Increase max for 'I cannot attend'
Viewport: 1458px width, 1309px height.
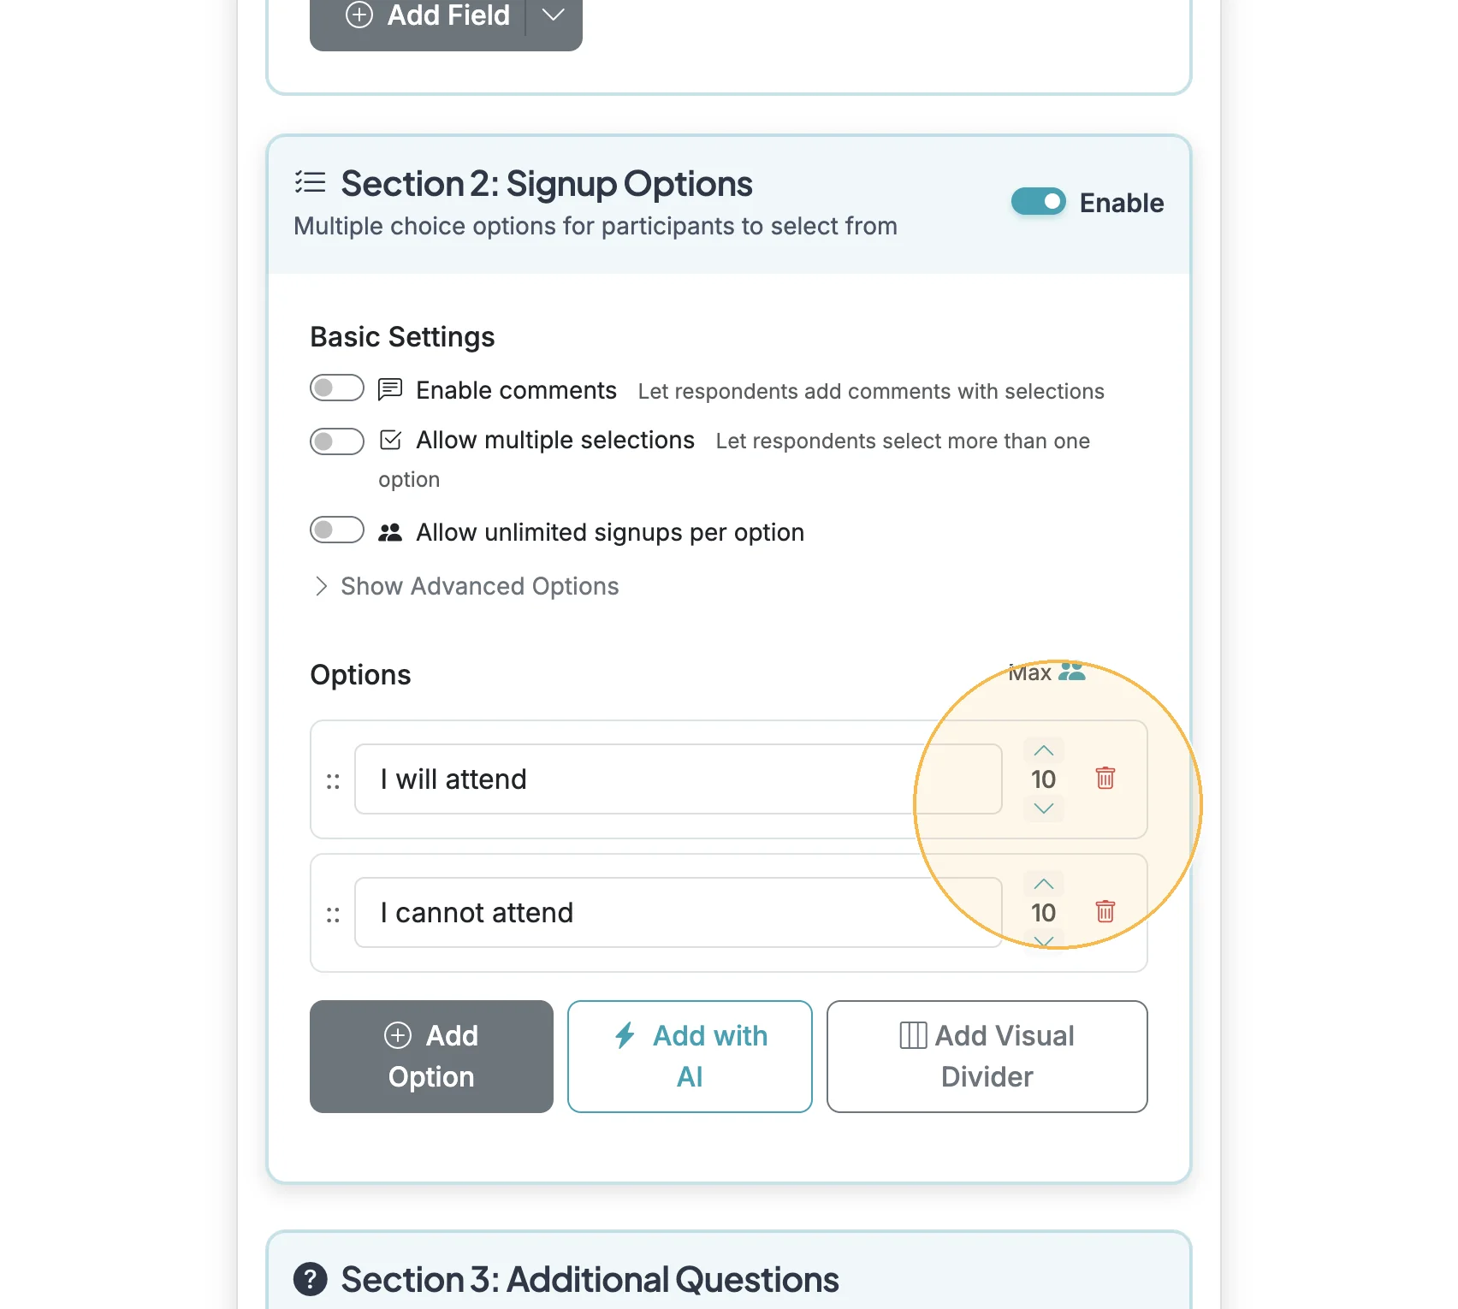coord(1043,884)
